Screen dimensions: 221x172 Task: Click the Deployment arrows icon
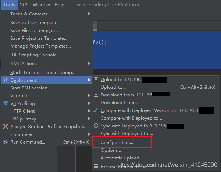point(6,80)
